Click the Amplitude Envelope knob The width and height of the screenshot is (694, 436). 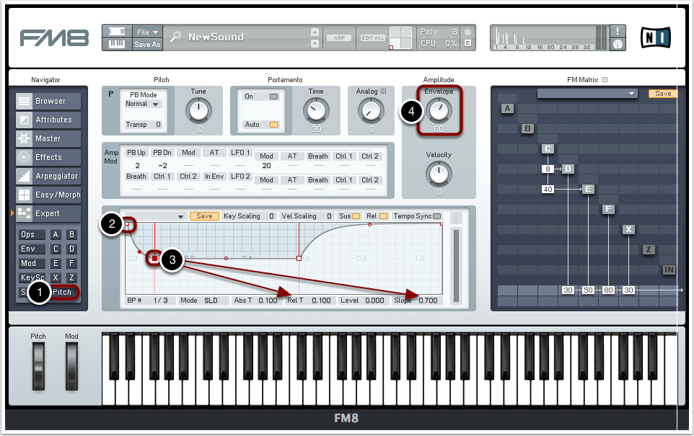438,110
